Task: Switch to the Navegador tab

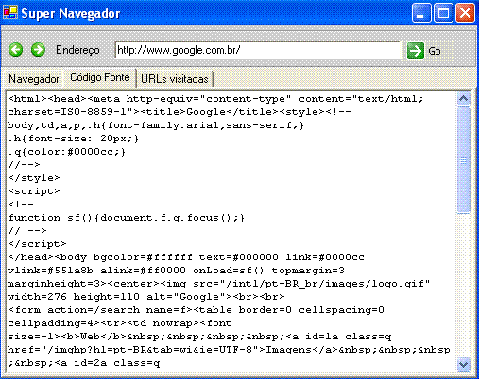Action: click(34, 79)
